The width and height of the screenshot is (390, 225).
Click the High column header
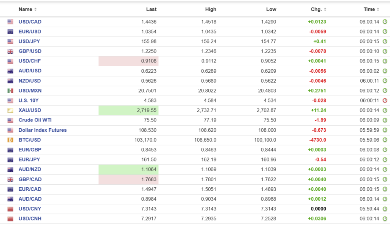[210, 9]
